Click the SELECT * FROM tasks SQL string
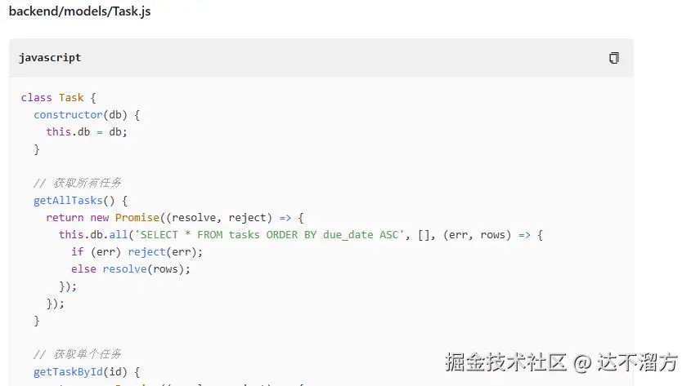The image size is (691, 386). pyautogui.click(x=269, y=235)
